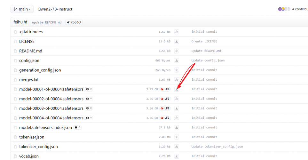The height and width of the screenshot is (160, 308).
Task: Open the Qwen2-7B-Instruct repository root link
Action: (55, 9)
